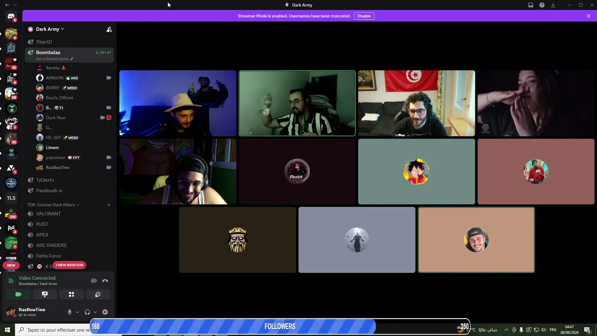
Task: Select the 1GqnG1 voice channel
Action: (x=69, y=42)
